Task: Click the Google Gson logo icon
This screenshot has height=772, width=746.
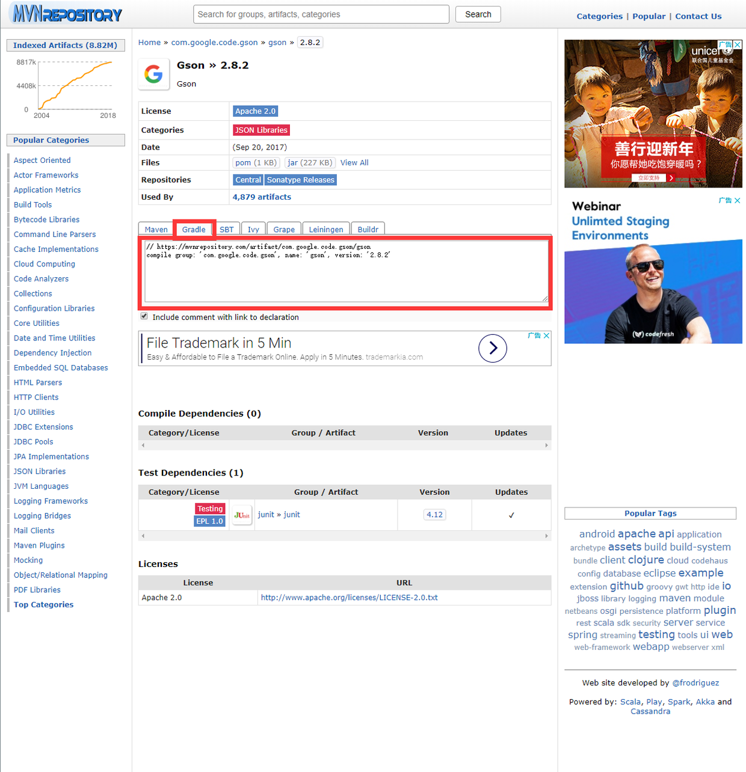Action: pos(153,74)
